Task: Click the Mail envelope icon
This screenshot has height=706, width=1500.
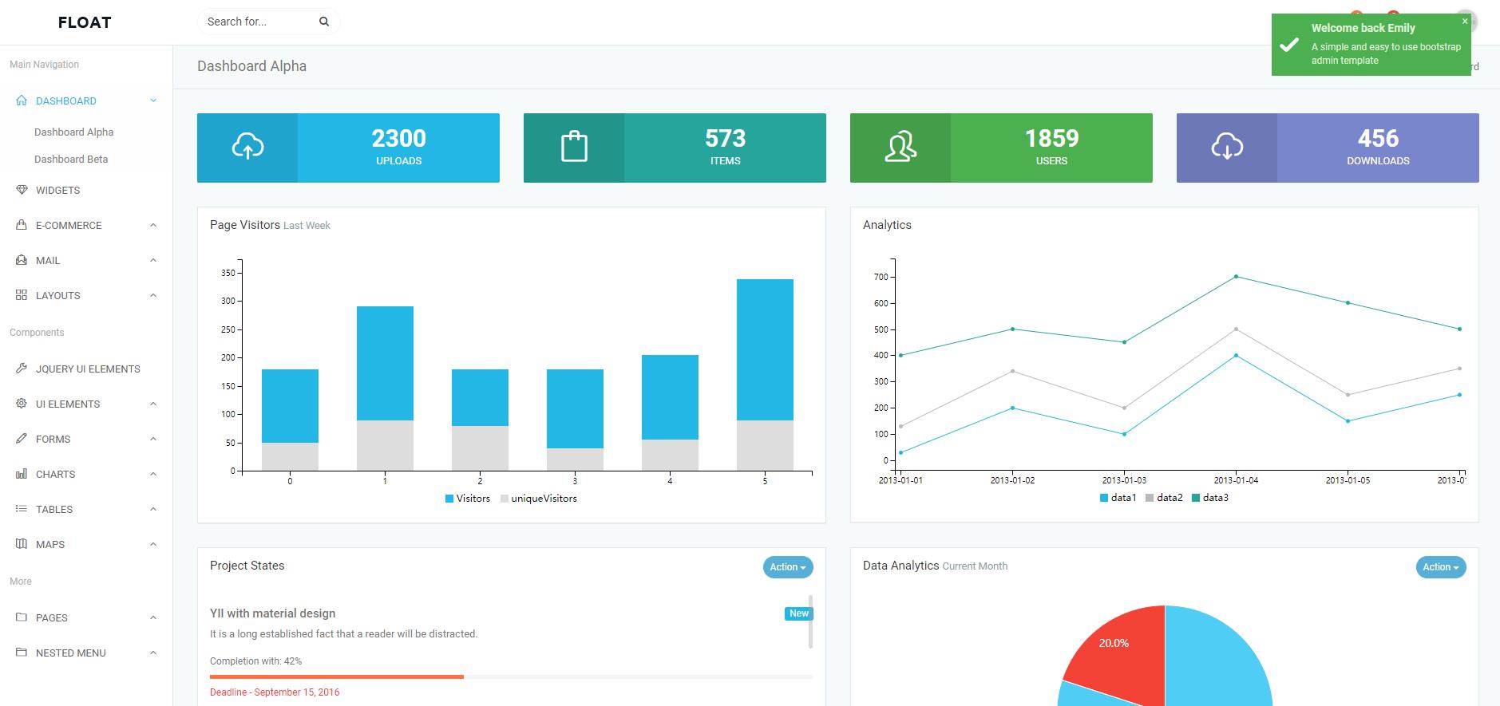Action: click(22, 261)
